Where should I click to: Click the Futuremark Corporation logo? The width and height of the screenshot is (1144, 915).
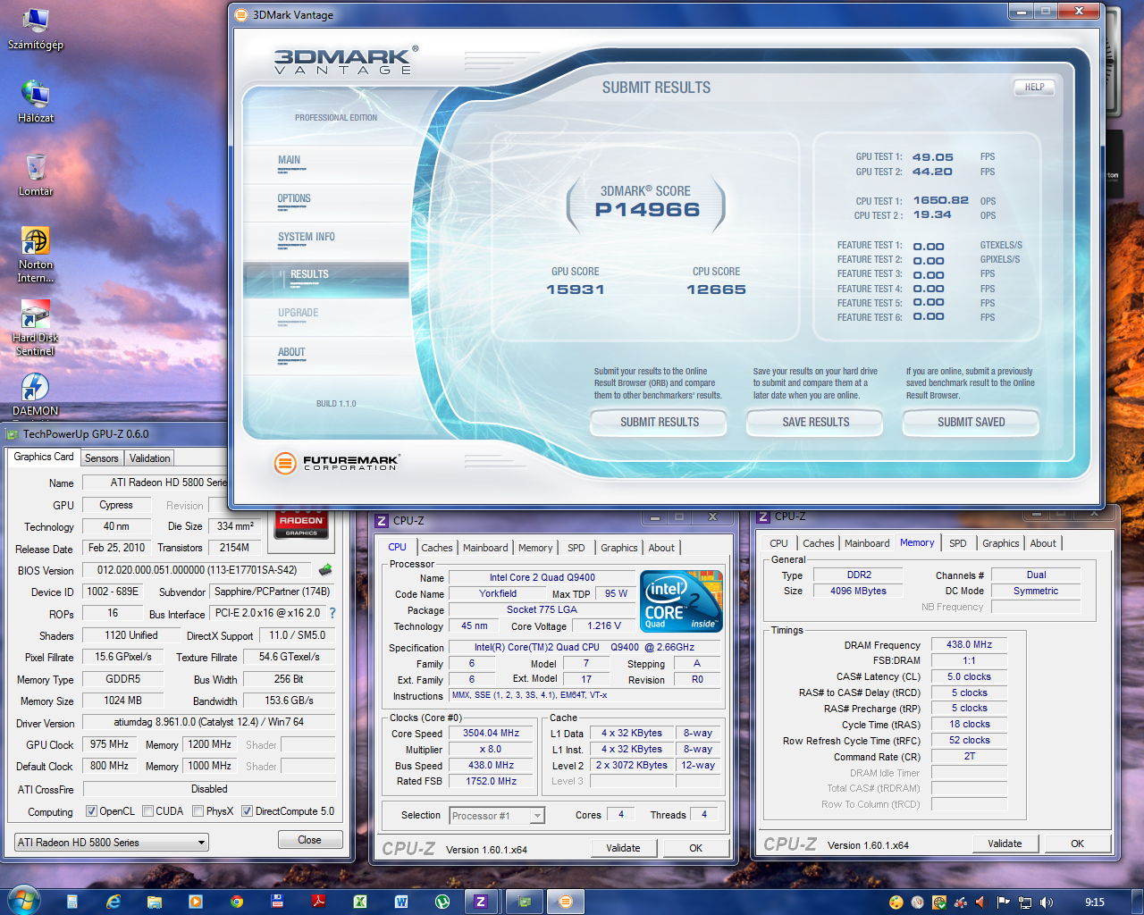[337, 463]
